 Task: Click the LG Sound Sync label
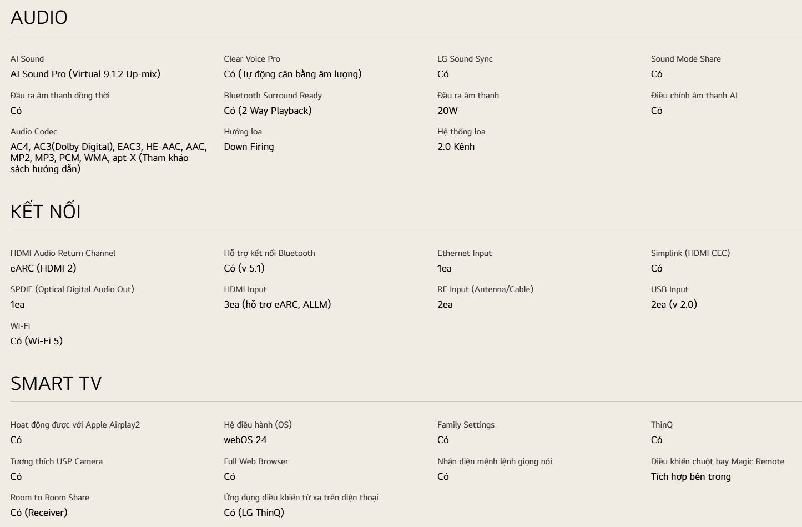click(x=465, y=59)
